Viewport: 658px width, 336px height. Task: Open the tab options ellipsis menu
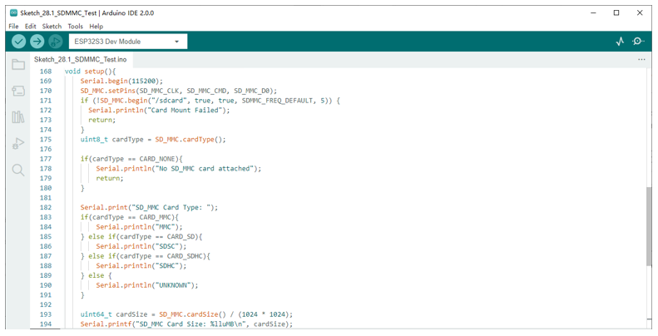click(641, 60)
